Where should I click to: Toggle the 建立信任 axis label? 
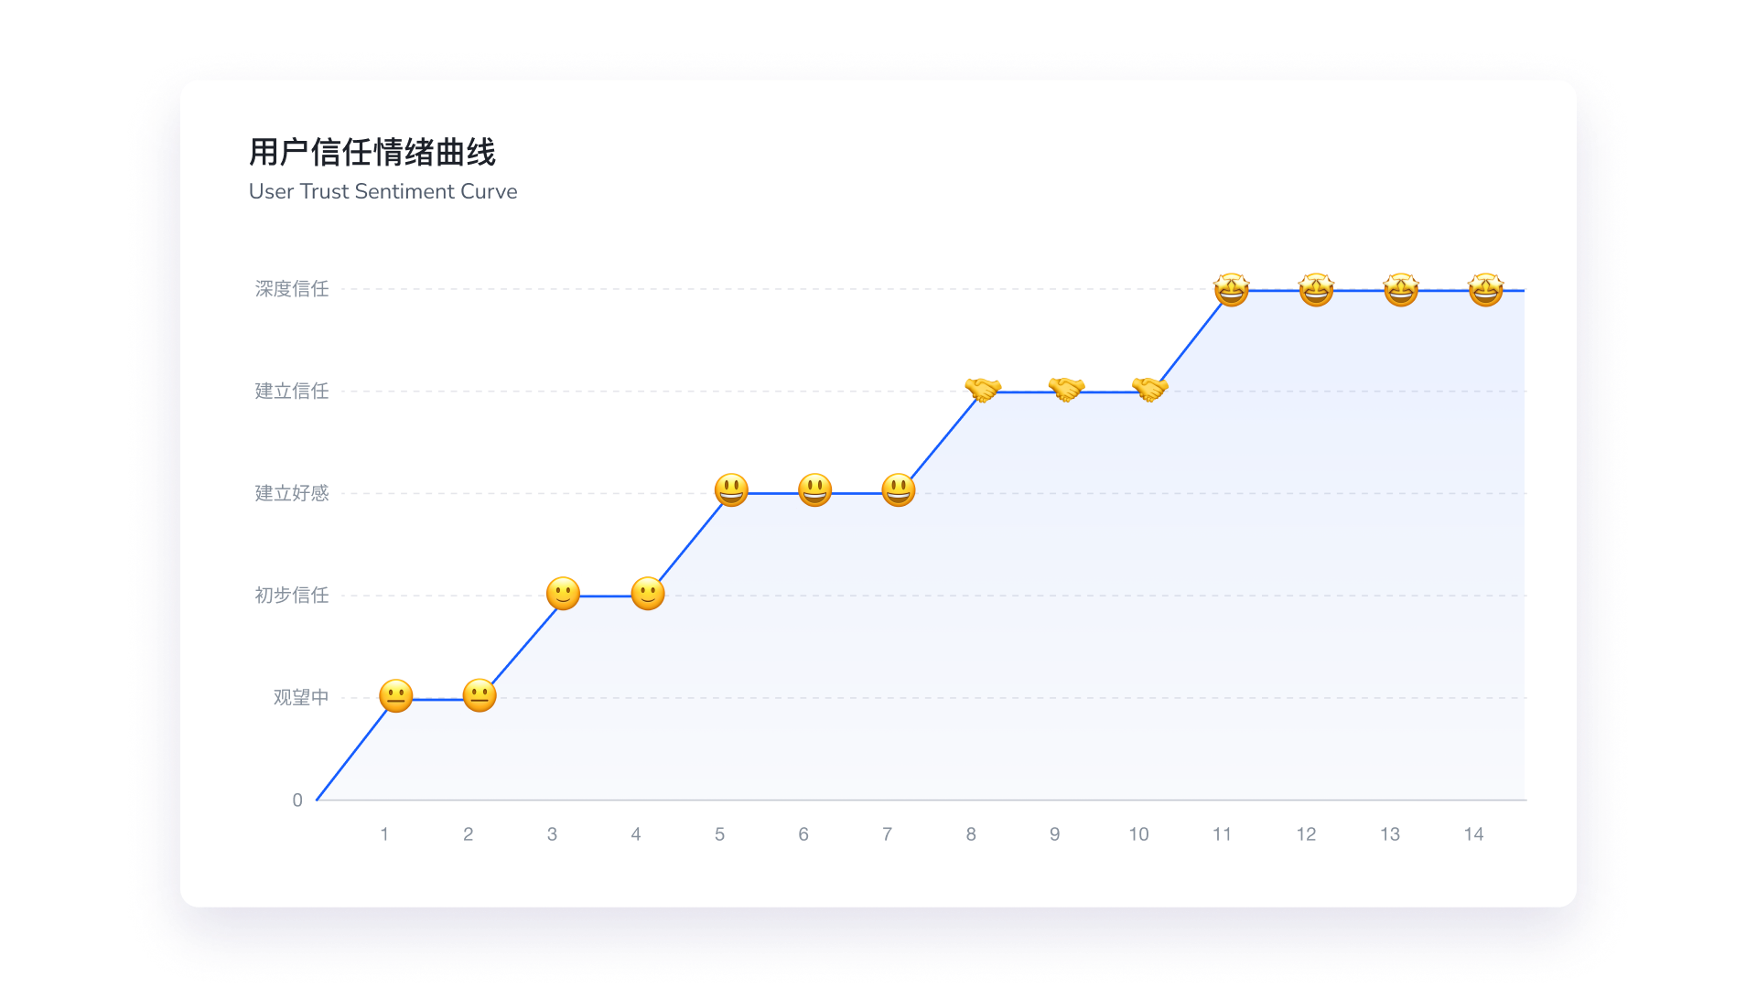pos(291,392)
